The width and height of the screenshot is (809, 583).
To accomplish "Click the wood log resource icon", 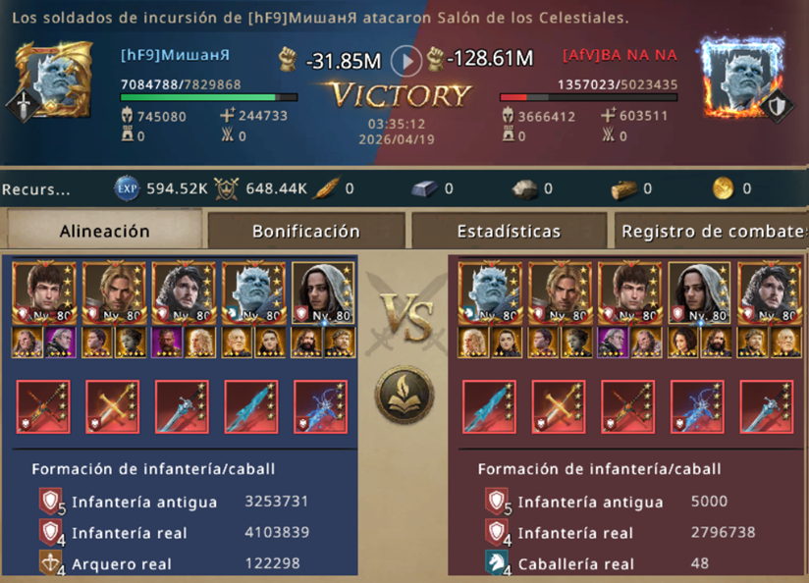I will 623,188.
